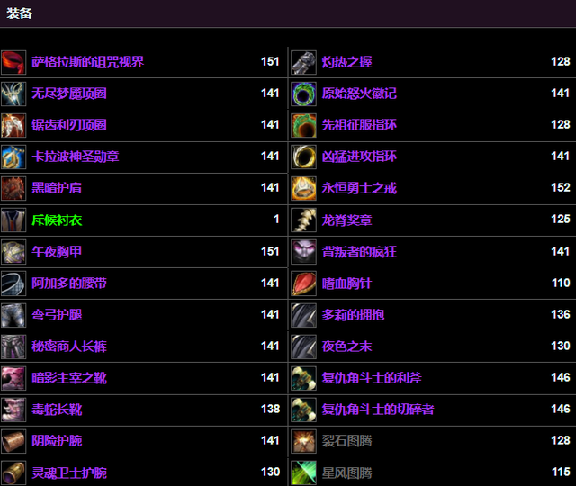Click the 卡拉波神圣勋章 amulet icon

(13, 157)
